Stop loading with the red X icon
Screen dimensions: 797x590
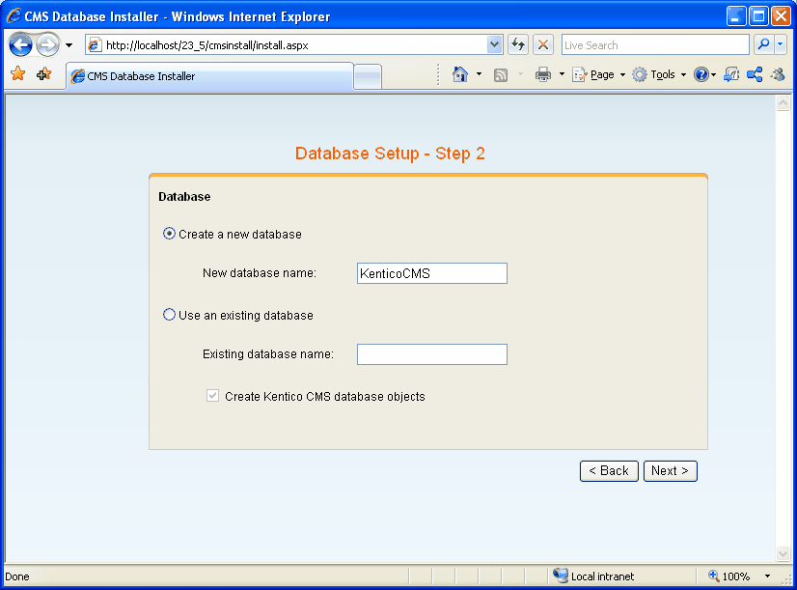pyautogui.click(x=543, y=44)
